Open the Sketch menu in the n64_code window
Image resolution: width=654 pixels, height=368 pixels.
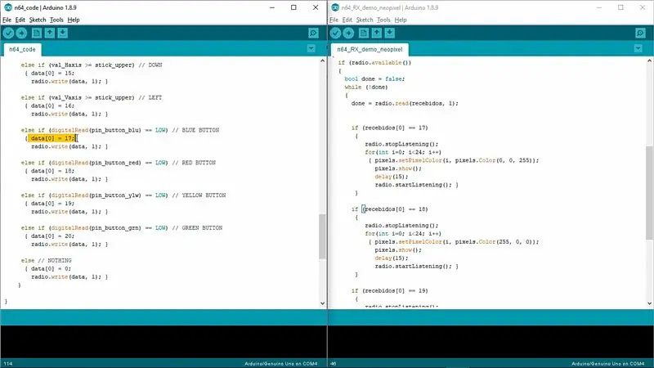coord(38,20)
